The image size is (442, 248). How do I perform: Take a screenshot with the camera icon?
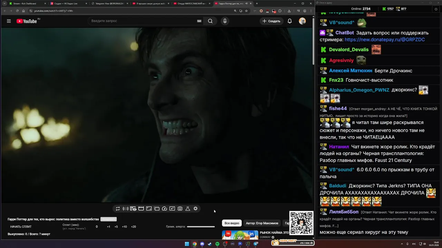180,209
